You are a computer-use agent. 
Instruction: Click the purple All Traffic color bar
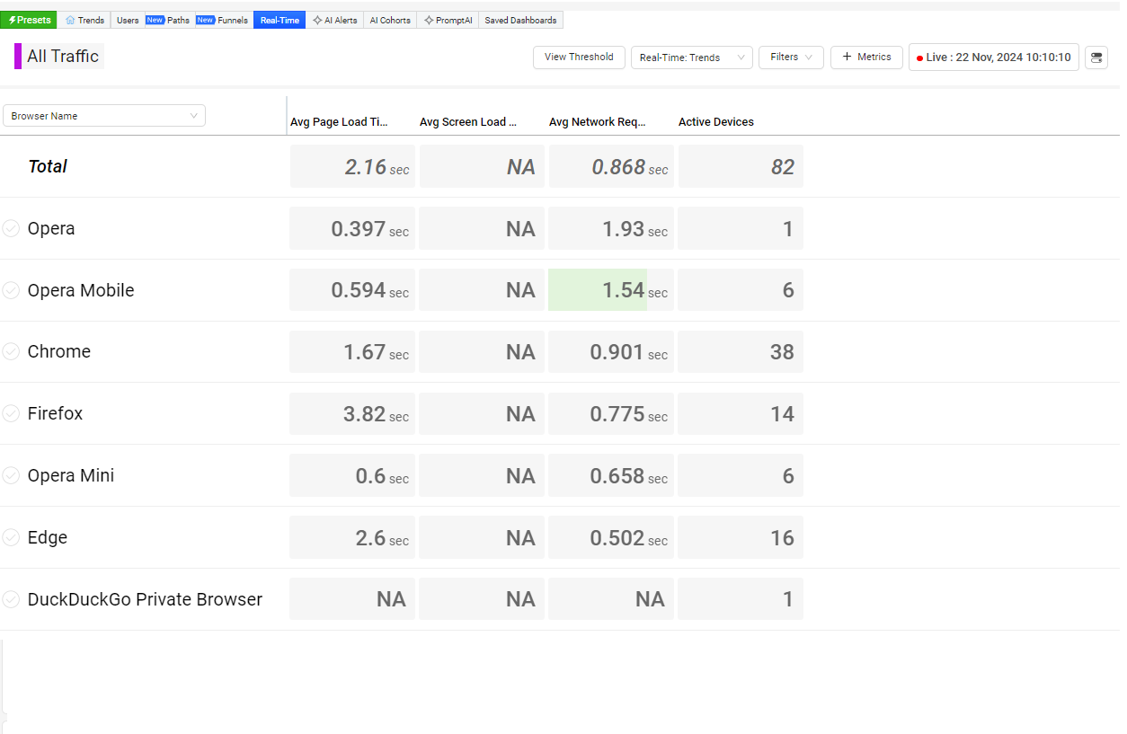(18, 57)
